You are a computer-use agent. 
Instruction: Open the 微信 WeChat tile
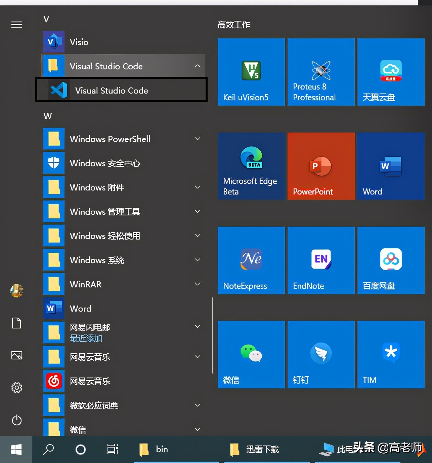251,355
